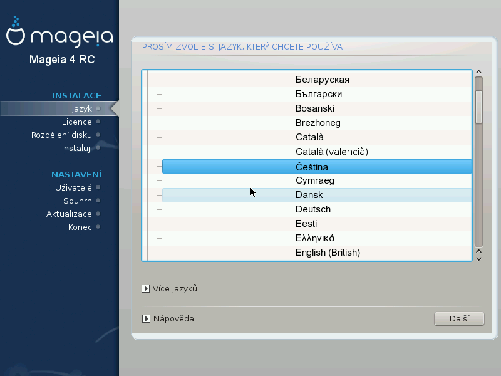Select Čeština in the language list
Viewport: 501px width, 376px height.
(316, 167)
